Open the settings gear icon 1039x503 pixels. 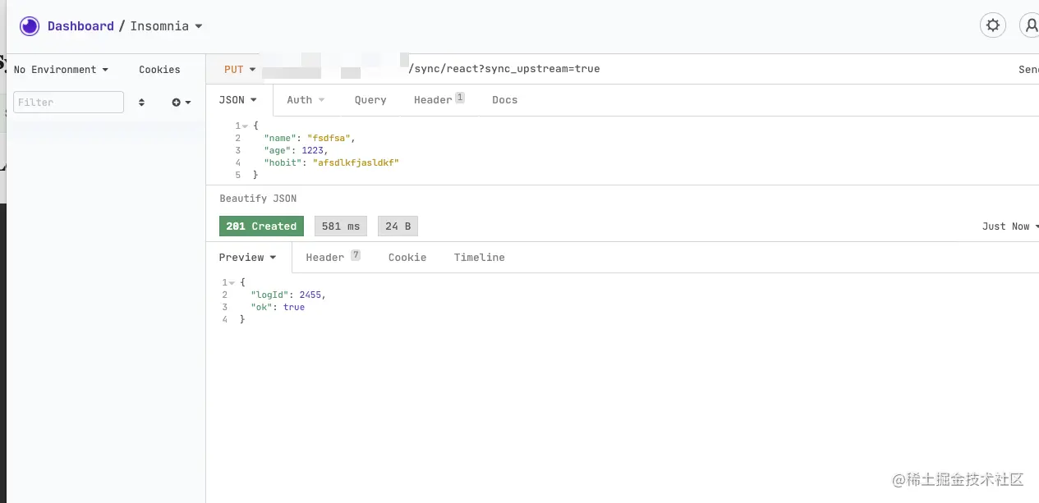pos(993,25)
